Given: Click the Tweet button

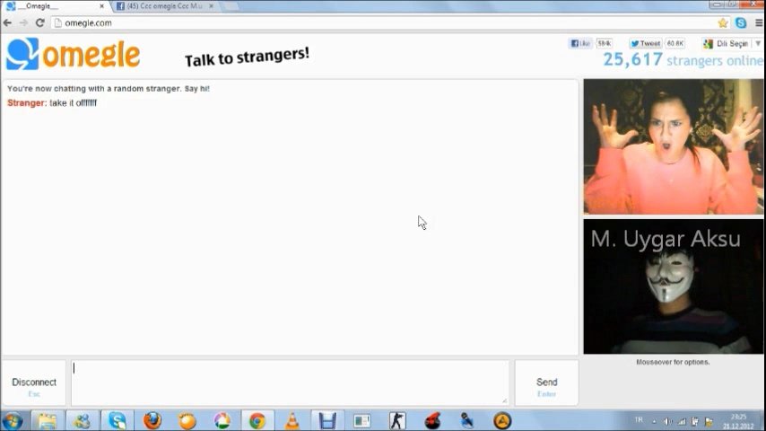Looking at the screenshot, I should point(645,43).
